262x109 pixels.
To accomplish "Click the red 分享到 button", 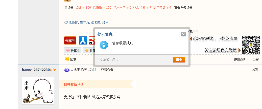I will [70, 40].
